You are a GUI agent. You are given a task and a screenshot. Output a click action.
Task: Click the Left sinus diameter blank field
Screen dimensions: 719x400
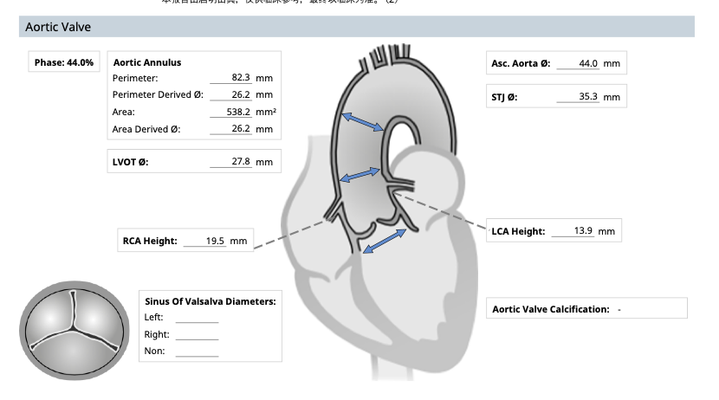click(x=197, y=318)
